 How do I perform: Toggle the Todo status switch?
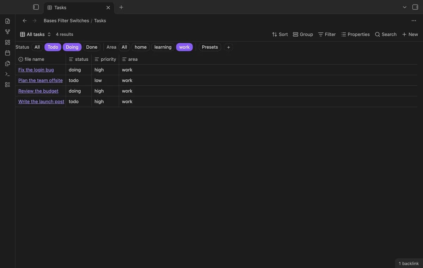click(53, 47)
